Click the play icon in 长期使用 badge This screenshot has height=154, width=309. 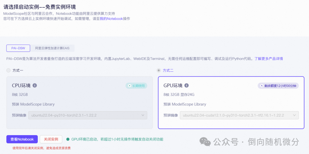click(x=130, y=86)
